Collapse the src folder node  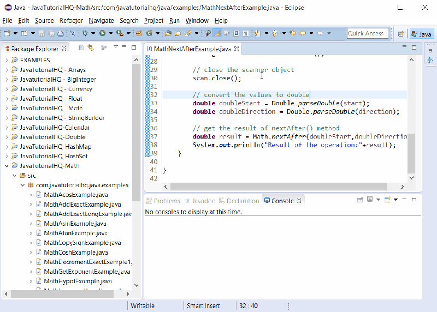coord(15,176)
